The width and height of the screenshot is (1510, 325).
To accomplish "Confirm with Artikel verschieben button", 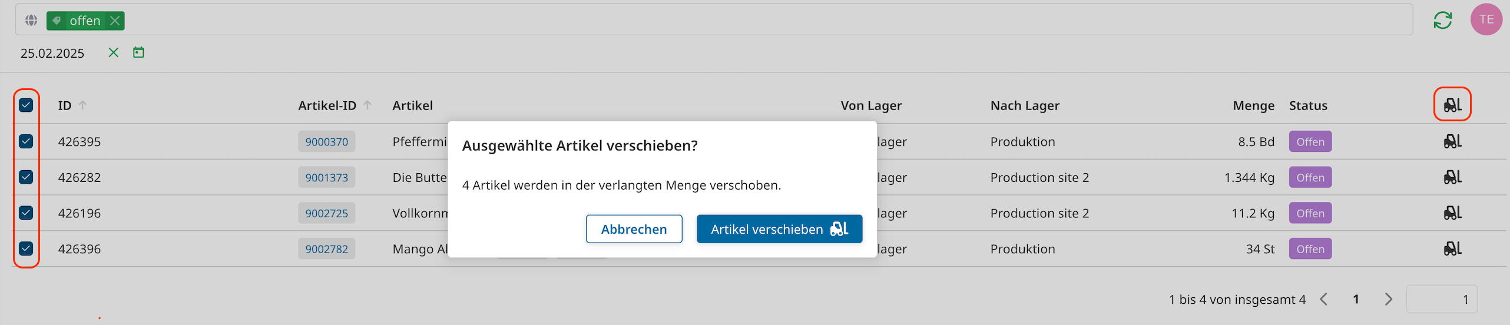I will 779,229.
